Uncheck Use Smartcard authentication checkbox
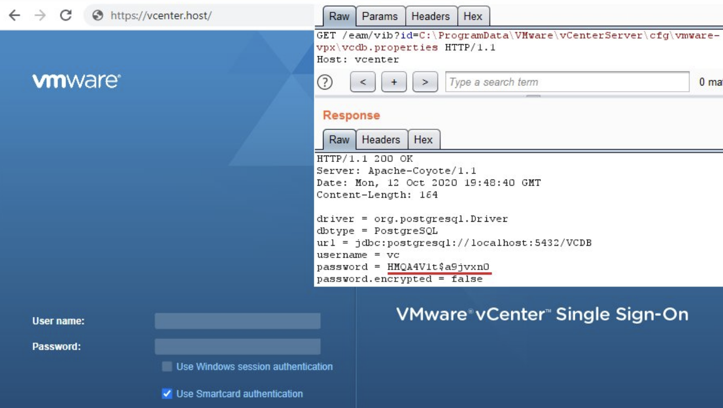This screenshot has height=408, width=723. [167, 393]
